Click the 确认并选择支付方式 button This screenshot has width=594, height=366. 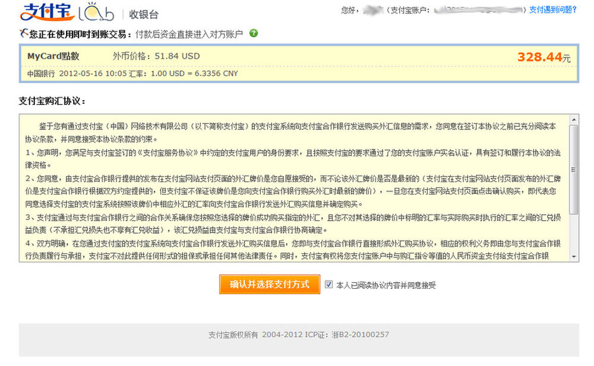coord(269,284)
